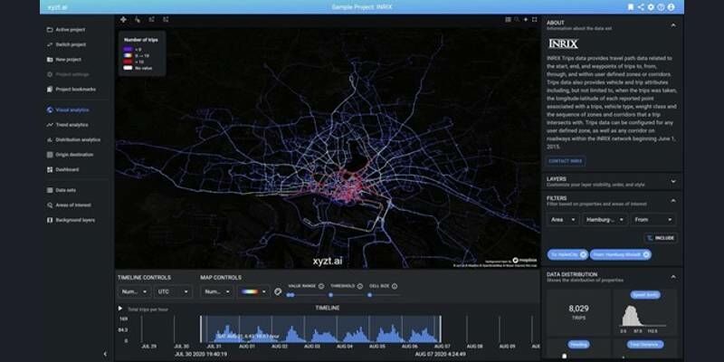Click THRESHOLD info icon
This screenshot has height=362, width=724.
point(359,286)
